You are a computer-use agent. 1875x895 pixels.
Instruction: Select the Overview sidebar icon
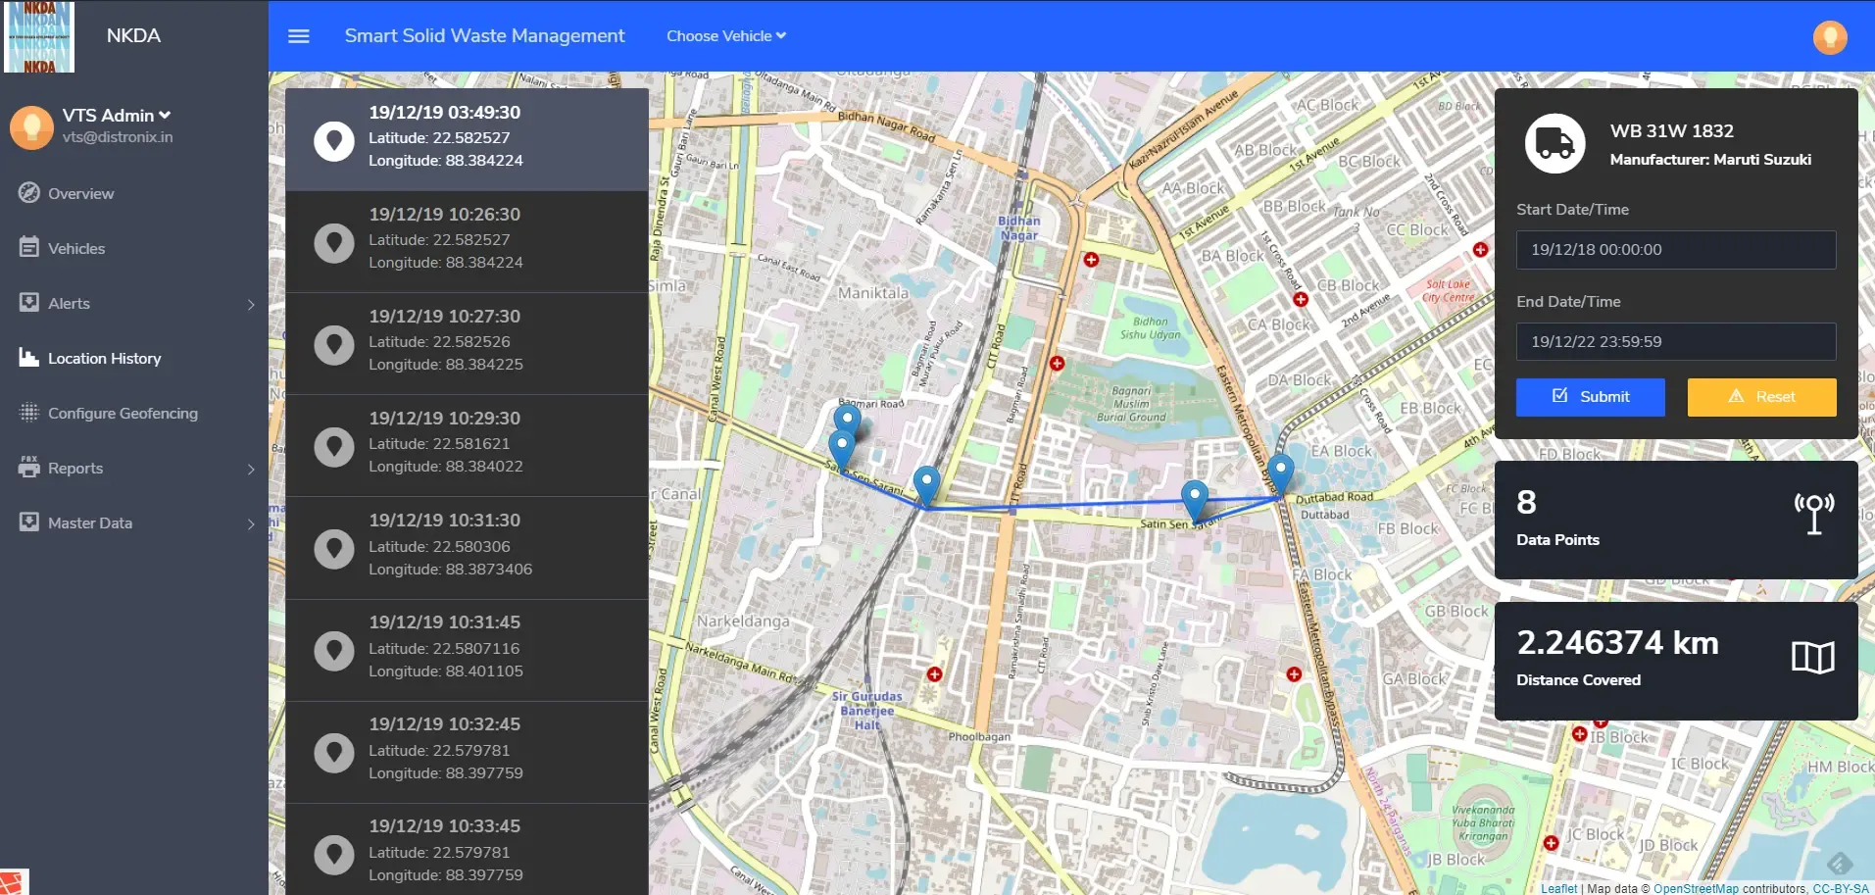click(x=29, y=193)
